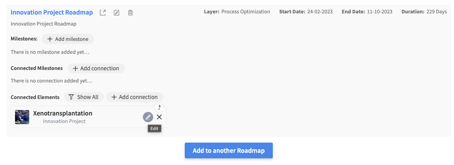Click the Innovation Project subtitle under Xenotransplantation

[x=64, y=121]
